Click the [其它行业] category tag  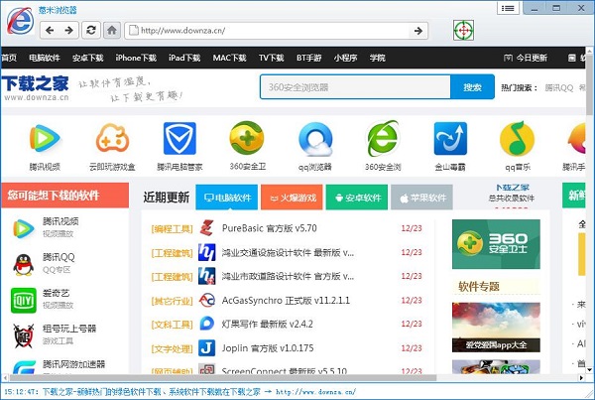pos(172,301)
